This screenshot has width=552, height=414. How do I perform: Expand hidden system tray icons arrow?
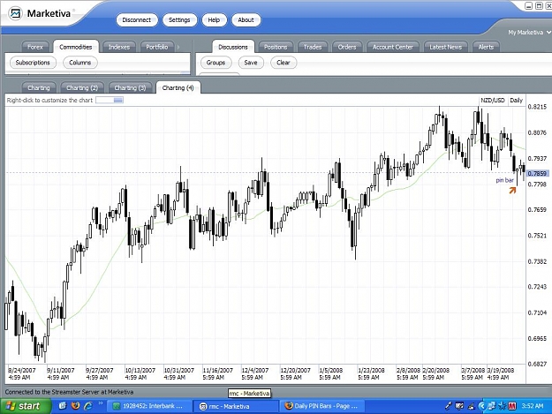click(x=481, y=406)
